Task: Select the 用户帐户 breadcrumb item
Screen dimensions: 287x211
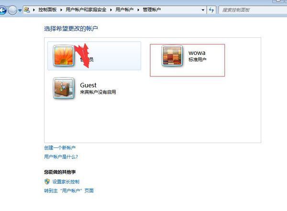Action: pos(124,10)
